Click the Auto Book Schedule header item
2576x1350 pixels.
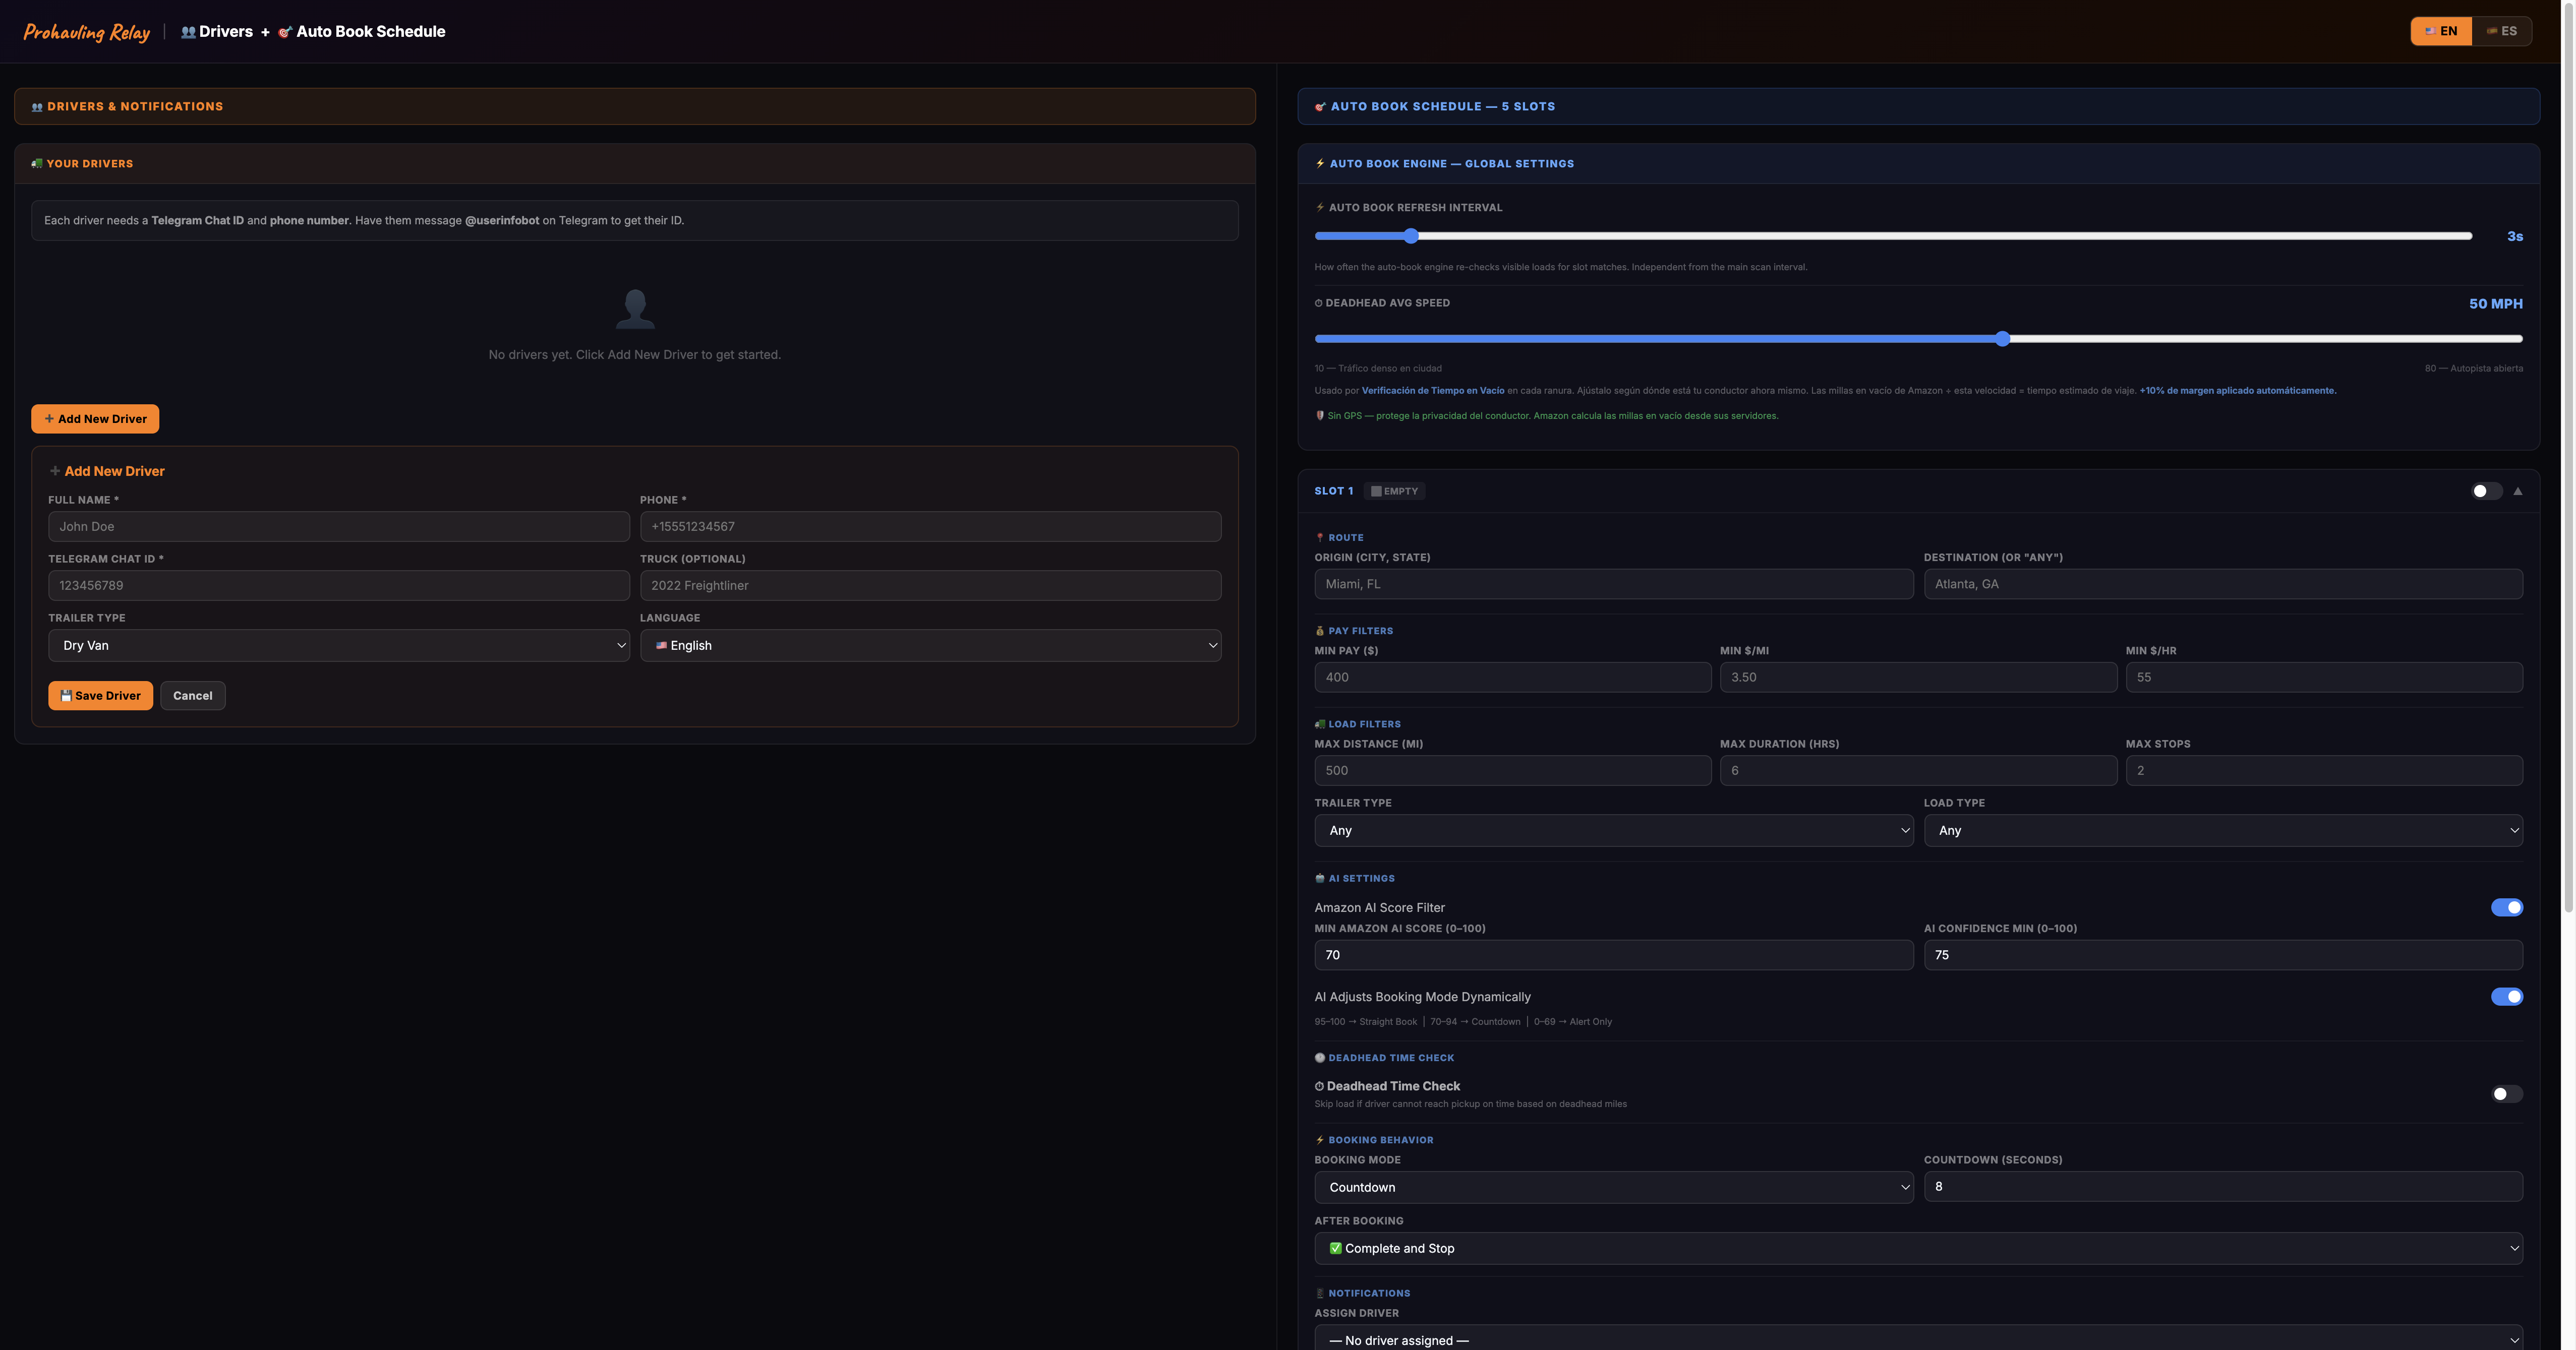point(362,32)
